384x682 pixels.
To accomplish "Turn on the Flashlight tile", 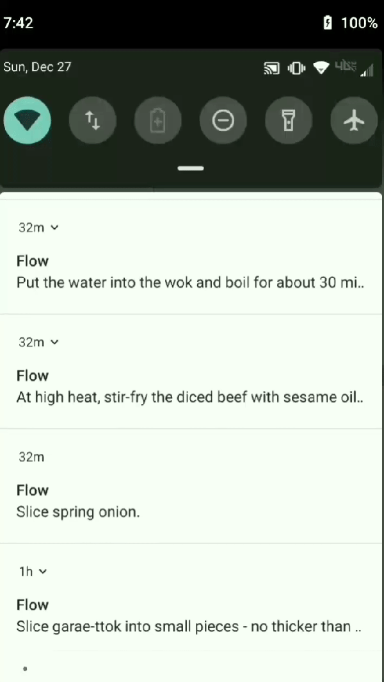I will tap(289, 121).
